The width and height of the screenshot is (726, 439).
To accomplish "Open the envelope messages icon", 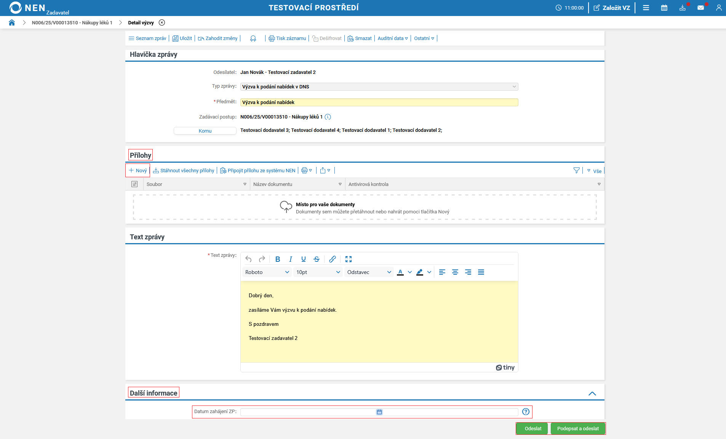I will (x=700, y=8).
